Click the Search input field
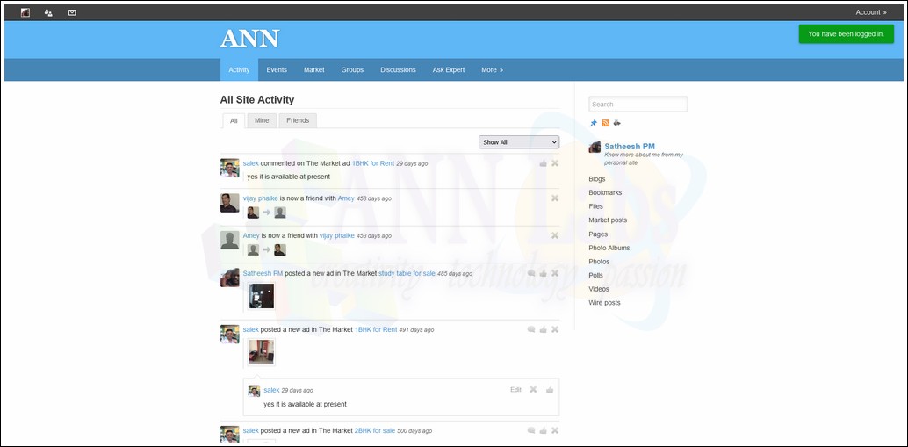Screen dimensions: 908x447 638,105
